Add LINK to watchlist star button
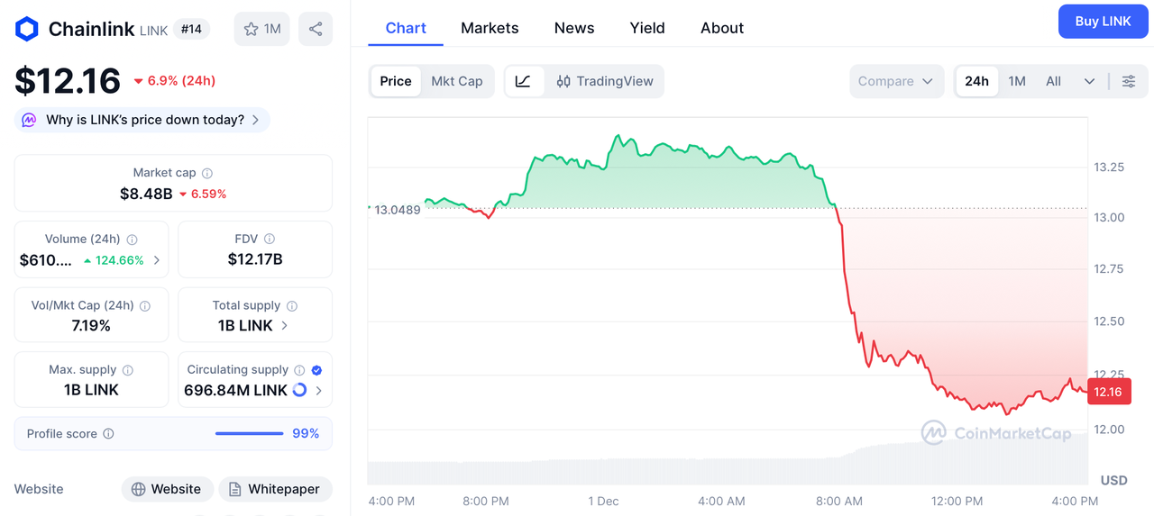This screenshot has height=516, width=1154. [261, 29]
